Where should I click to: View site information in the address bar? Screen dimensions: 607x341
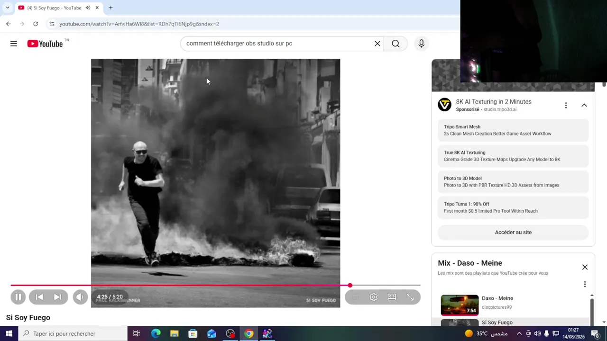(52, 24)
